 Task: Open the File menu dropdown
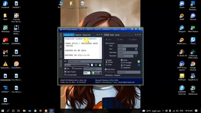[x=82, y=29]
